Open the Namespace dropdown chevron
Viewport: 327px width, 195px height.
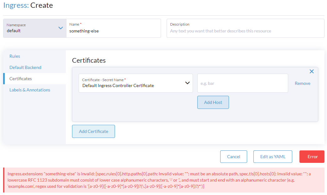(60, 28)
